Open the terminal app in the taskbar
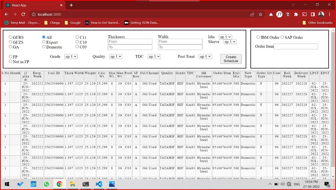336x190 pixels. (85, 184)
